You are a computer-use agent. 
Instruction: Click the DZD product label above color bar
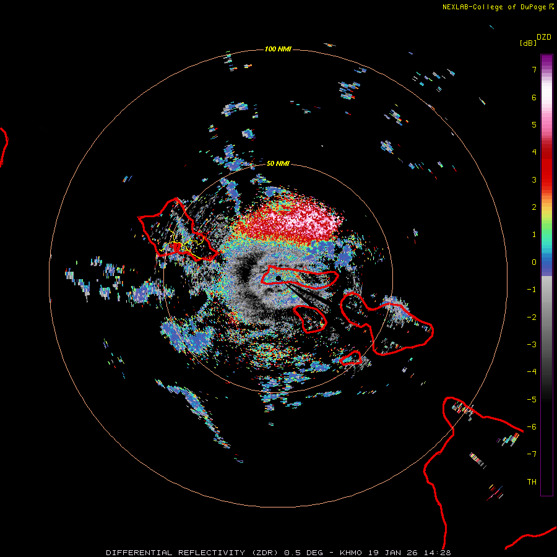(544, 37)
